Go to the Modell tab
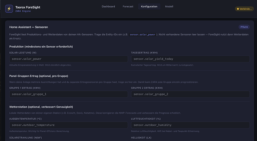257x141 pixels. coord(169,7)
